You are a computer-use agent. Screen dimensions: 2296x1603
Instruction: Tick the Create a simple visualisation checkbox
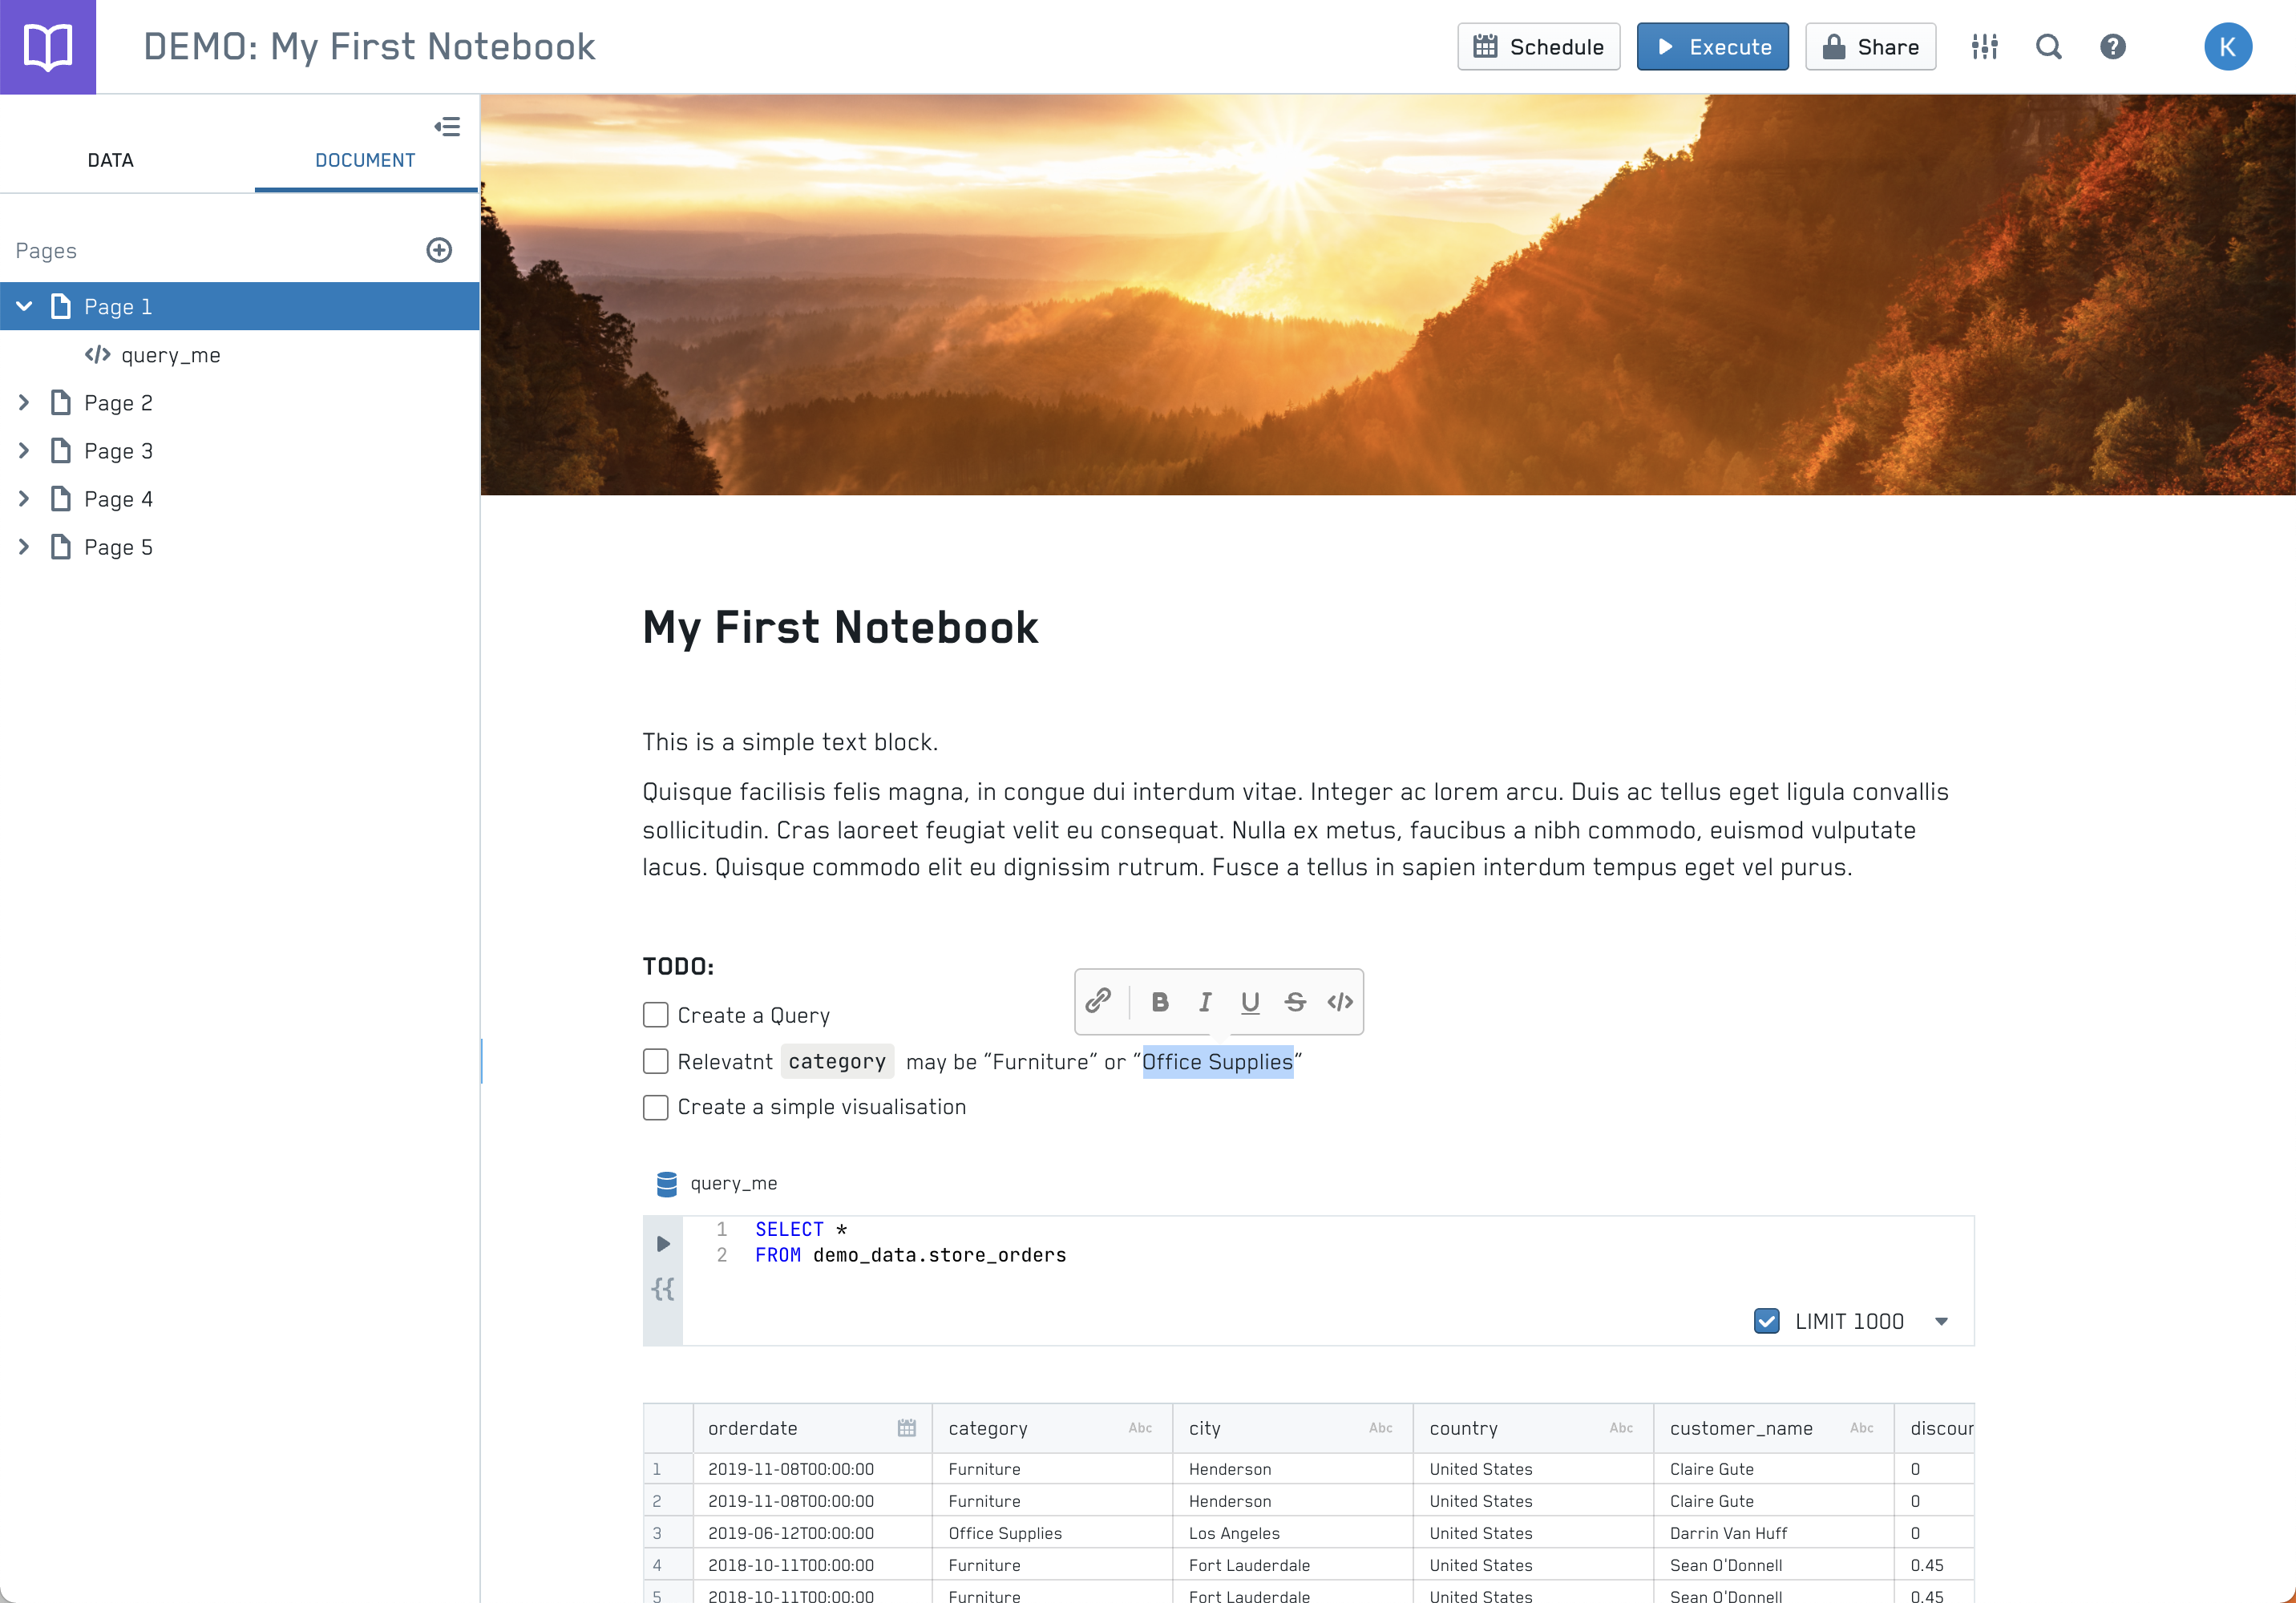tap(655, 1107)
